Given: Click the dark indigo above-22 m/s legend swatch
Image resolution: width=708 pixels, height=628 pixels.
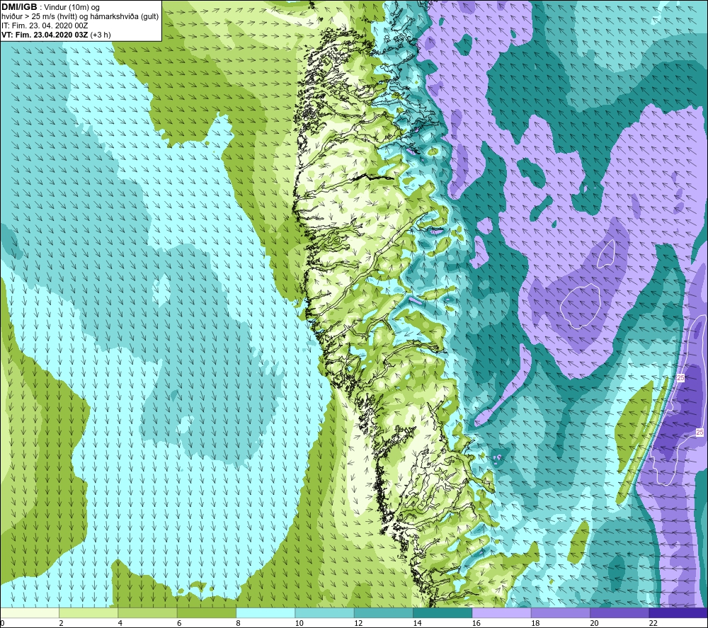Looking at the screenshot, I should pos(678,612).
